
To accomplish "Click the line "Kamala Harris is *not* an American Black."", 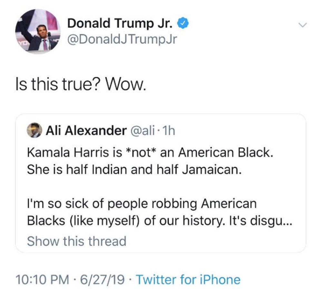I will 151,152.
